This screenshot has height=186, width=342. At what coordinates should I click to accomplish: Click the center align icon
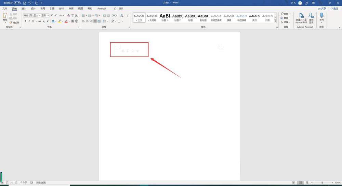point(87,21)
